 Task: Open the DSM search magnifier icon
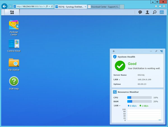point(155,12)
